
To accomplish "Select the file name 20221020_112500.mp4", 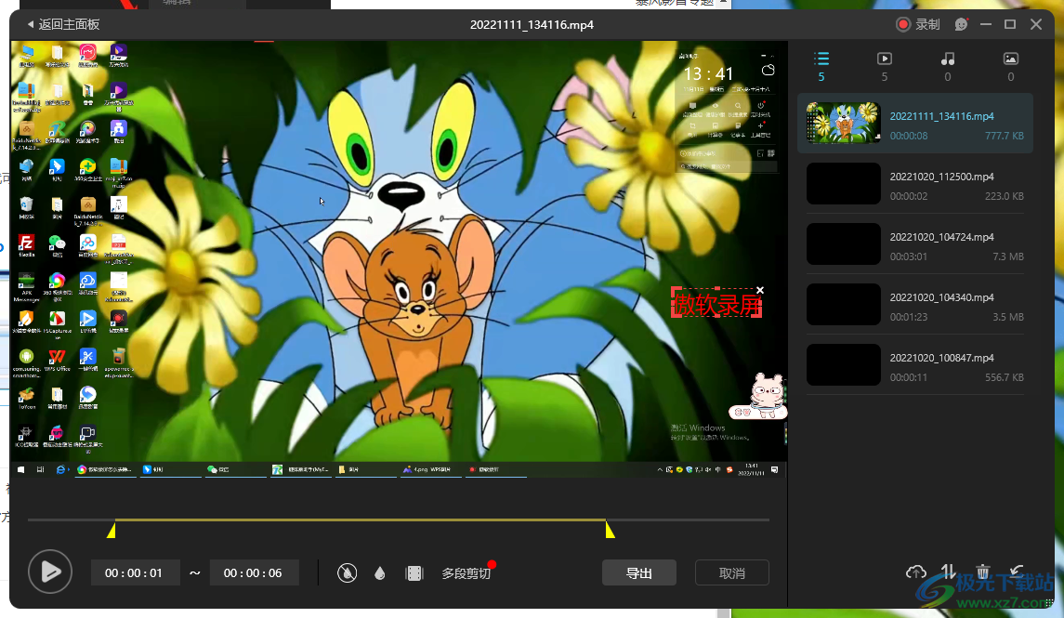I will 941,177.
